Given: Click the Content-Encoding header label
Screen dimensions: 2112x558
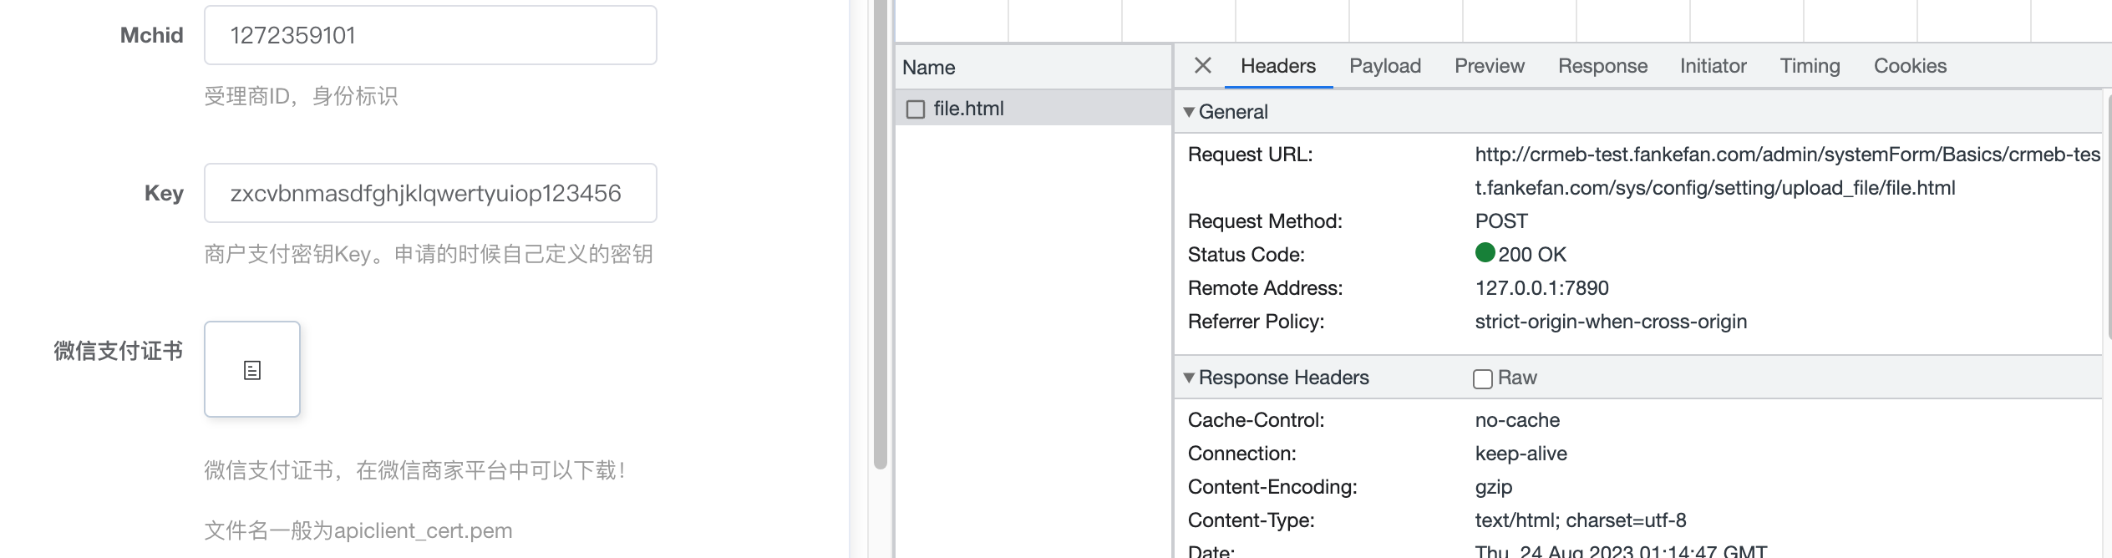Looking at the screenshot, I should click(x=1272, y=487).
